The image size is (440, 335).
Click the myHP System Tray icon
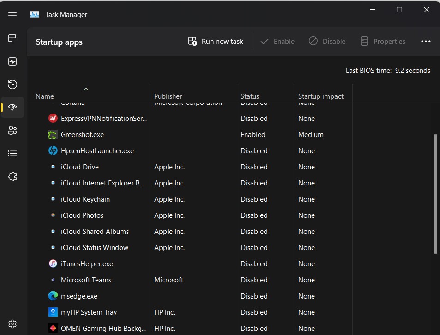[53, 312]
